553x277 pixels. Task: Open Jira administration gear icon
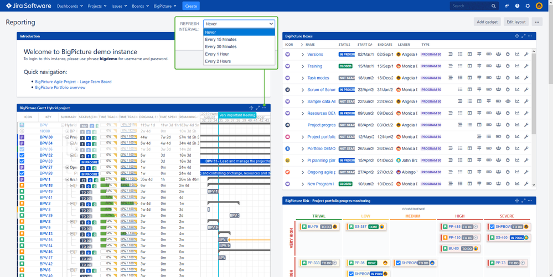(x=528, y=6)
